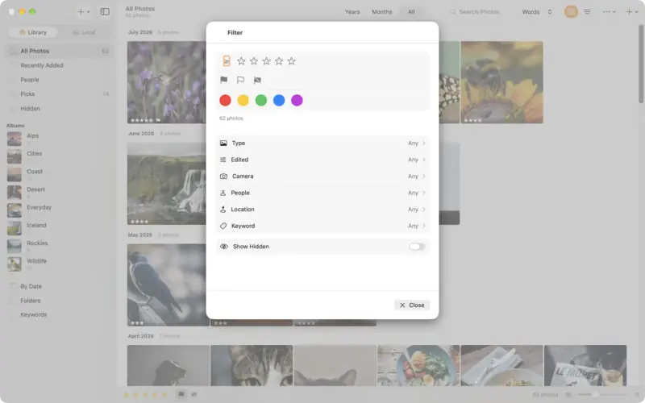
Task: Open By Date in sidebar
Action: pos(59,286)
